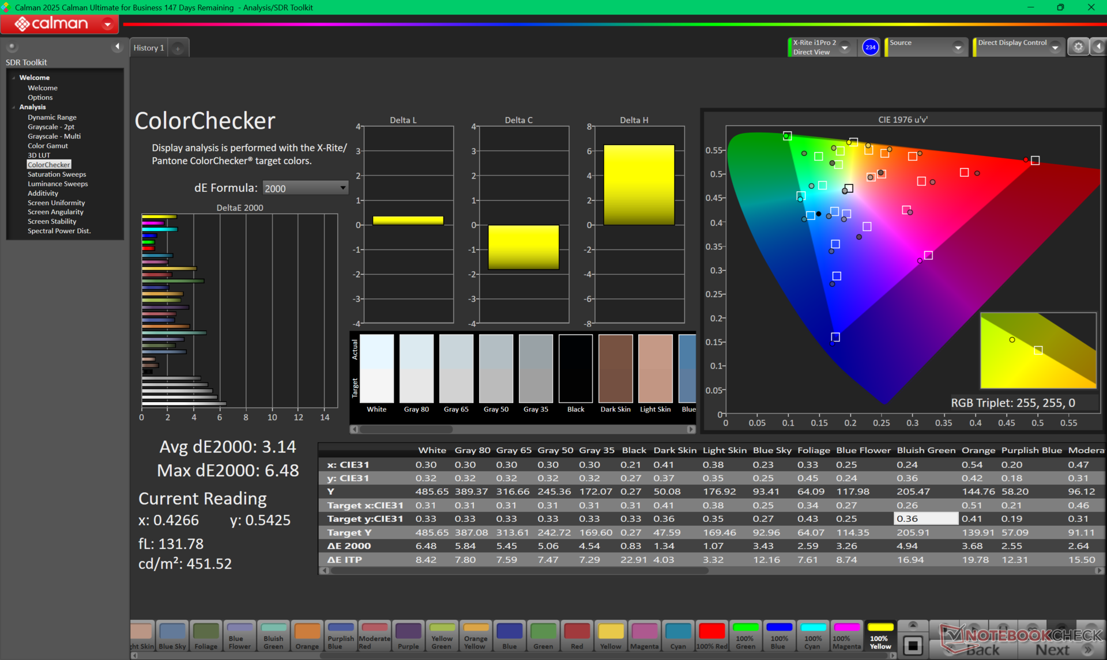
Task: Open Saturation Sweeps in sidebar
Action: pyautogui.click(x=57, y=175)
